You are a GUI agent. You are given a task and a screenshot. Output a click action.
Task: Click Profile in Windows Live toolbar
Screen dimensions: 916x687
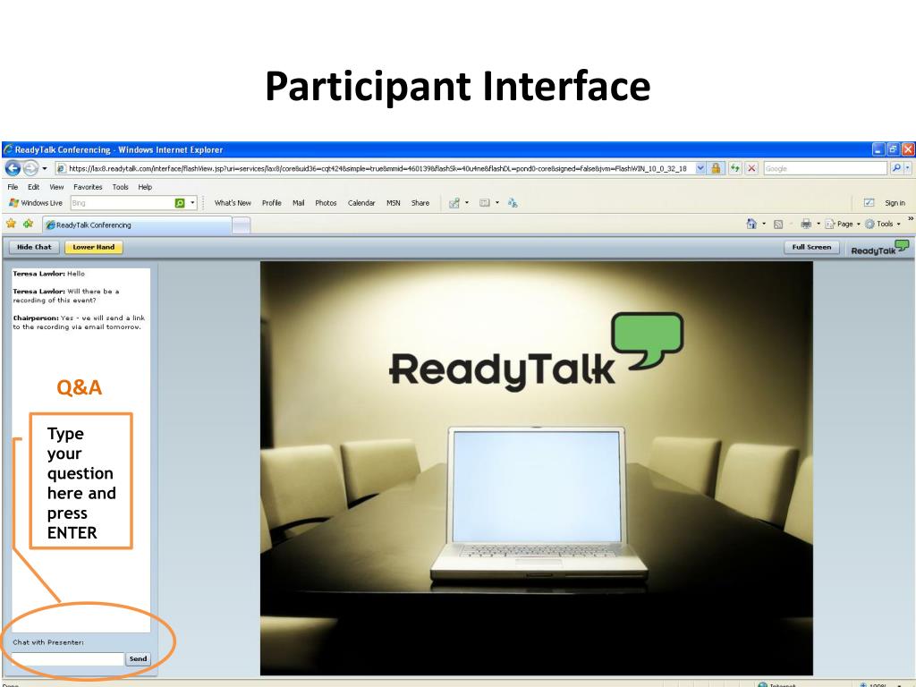pos(272,203)
